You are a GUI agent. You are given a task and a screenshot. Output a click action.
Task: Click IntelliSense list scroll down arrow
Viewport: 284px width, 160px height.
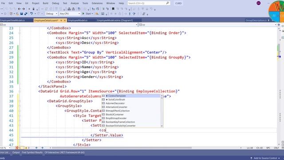162,126
